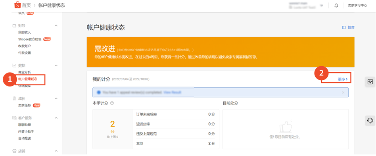
Task: Click the thumbs-up no-penalty illustration
Action: coord(285,127)
